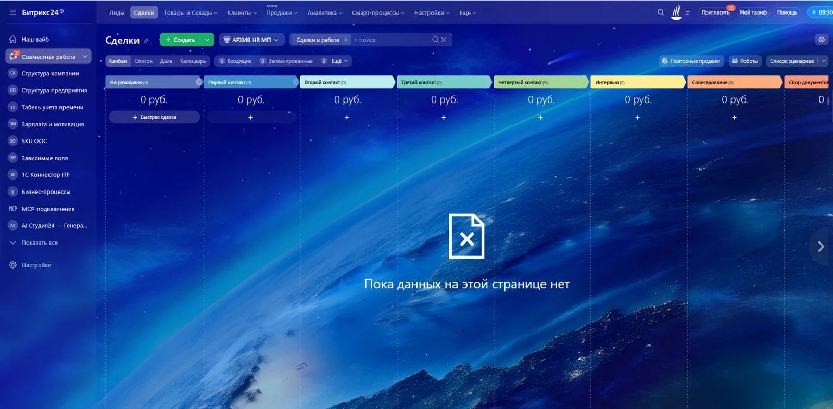Start the work day timer play button
The height and width of the screenshot is (409, 833).
click(814, 12)
